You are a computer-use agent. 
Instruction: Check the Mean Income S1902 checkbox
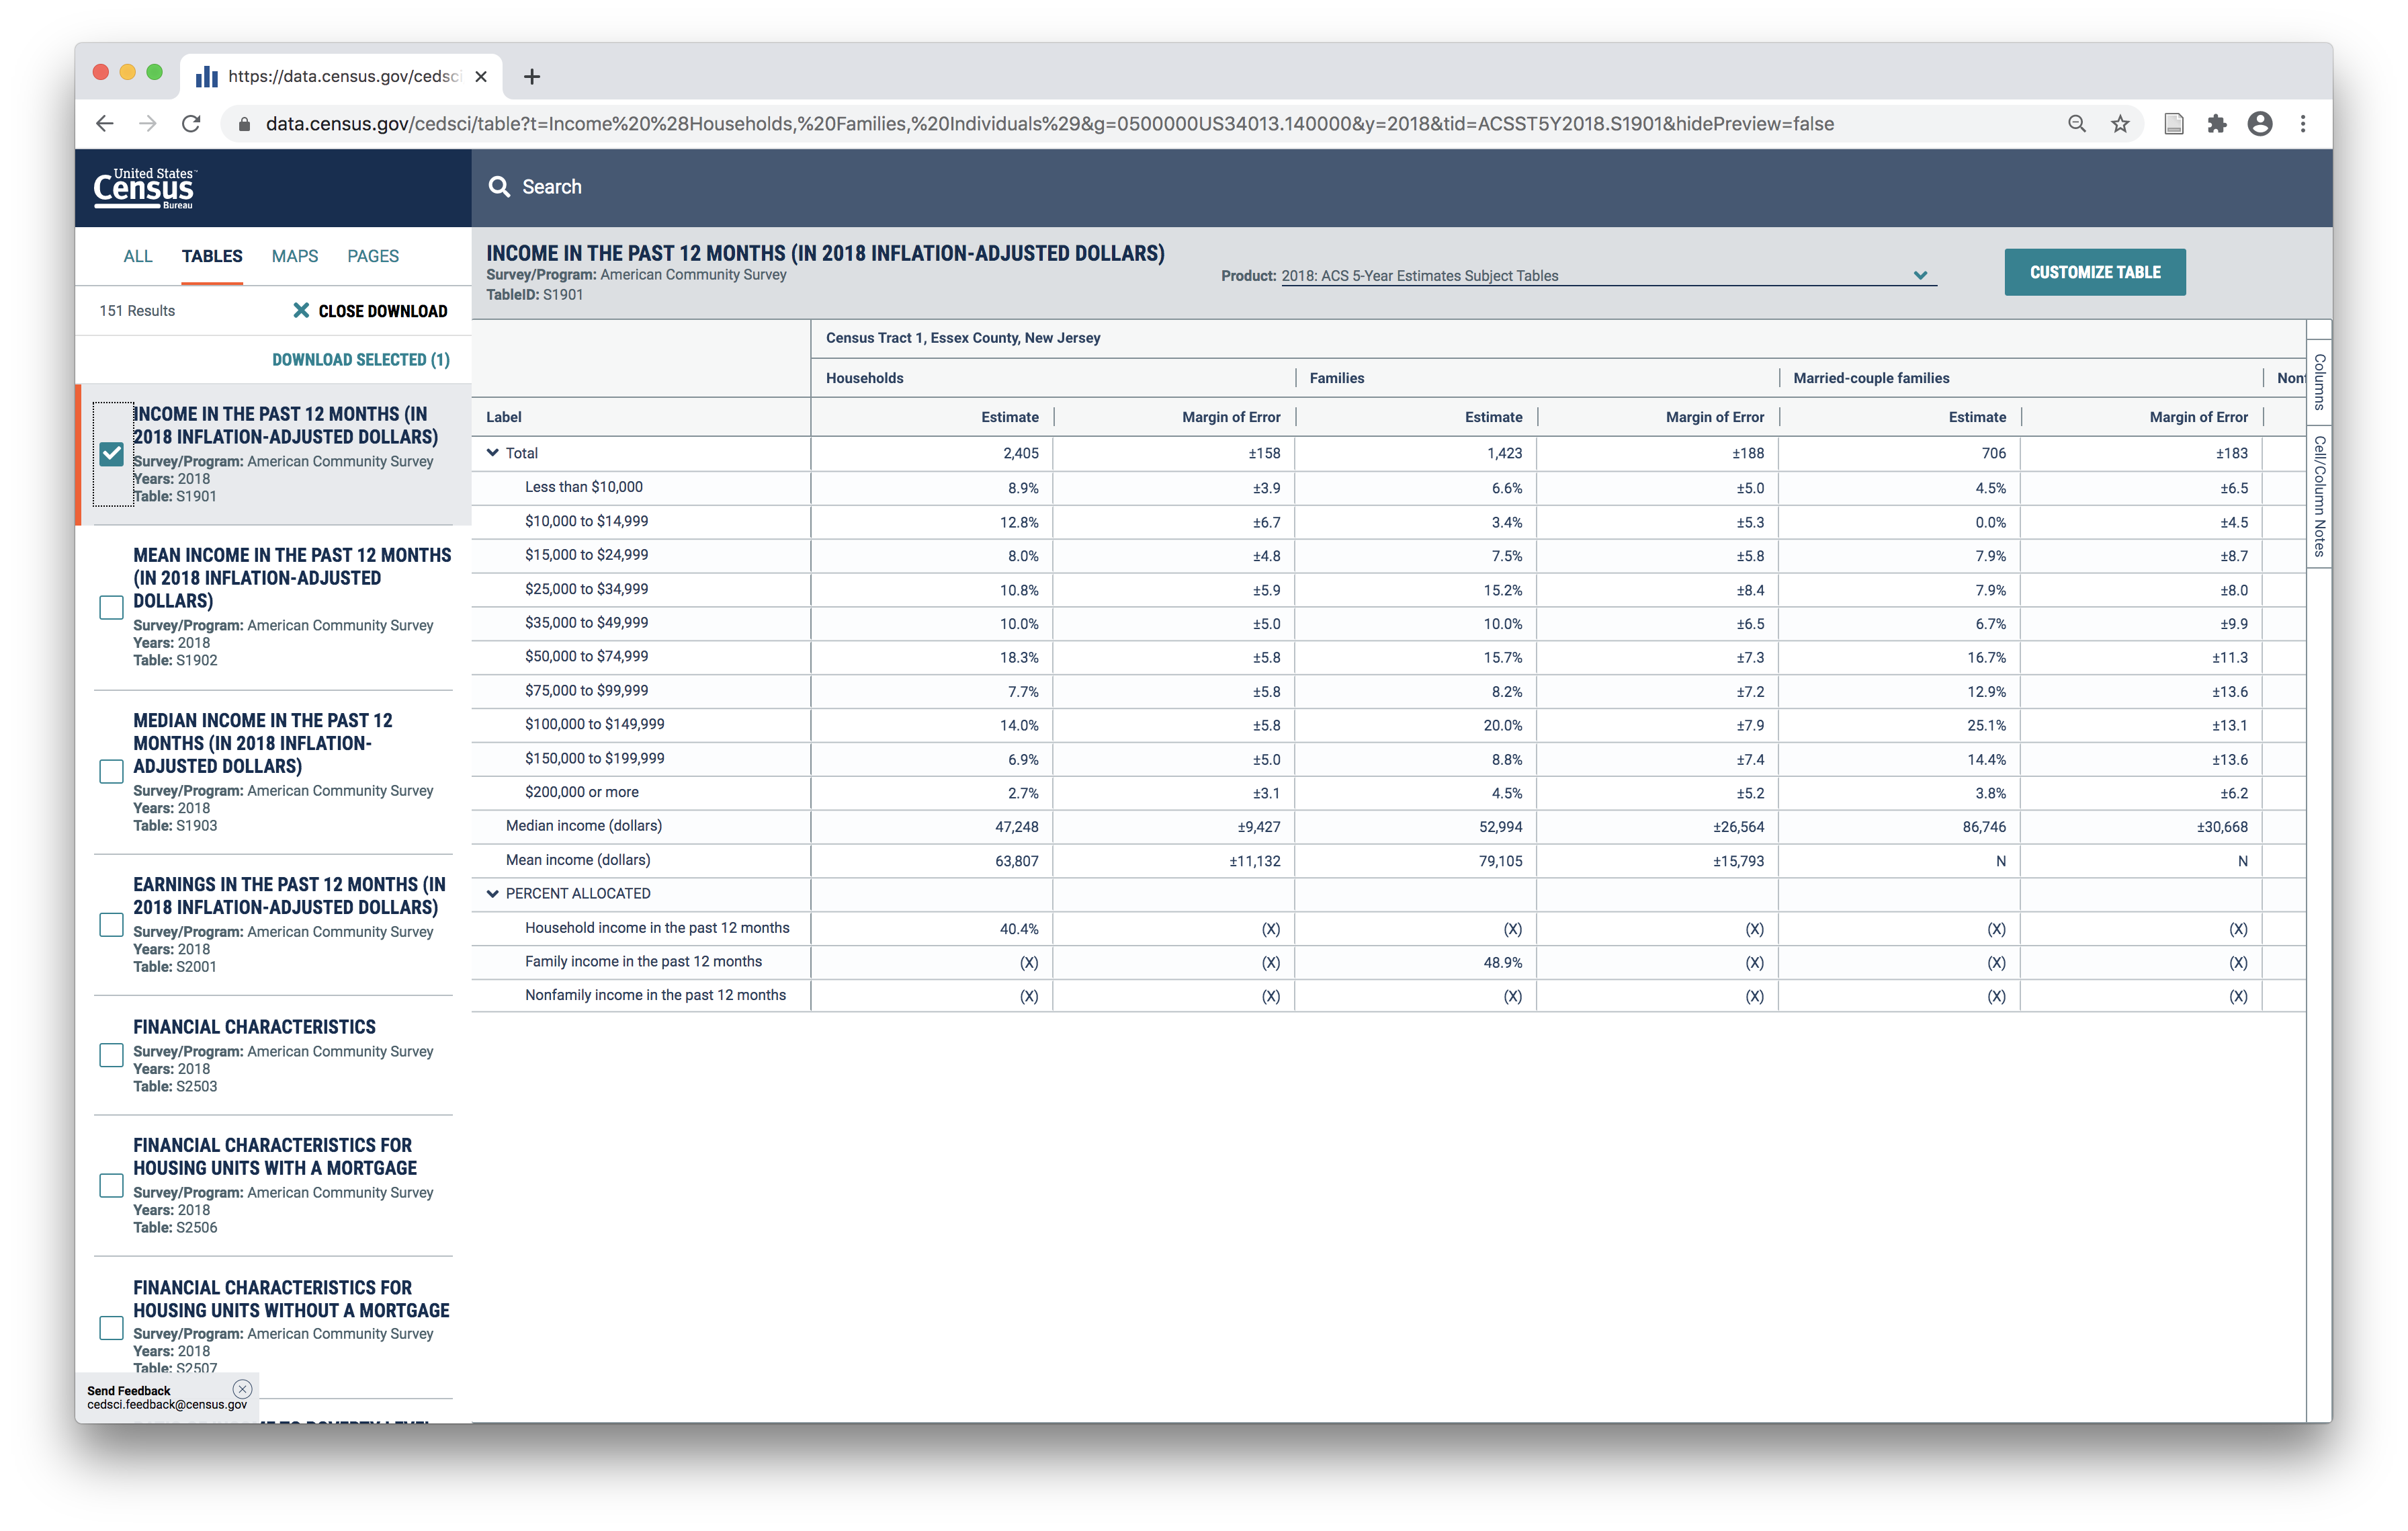coord(112,607)
